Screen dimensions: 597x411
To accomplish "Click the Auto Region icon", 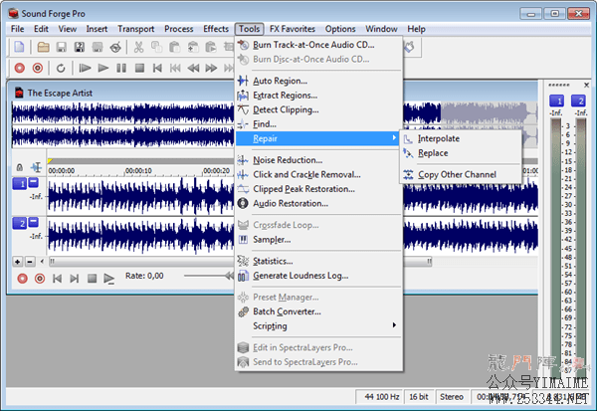I will point(243,81).
